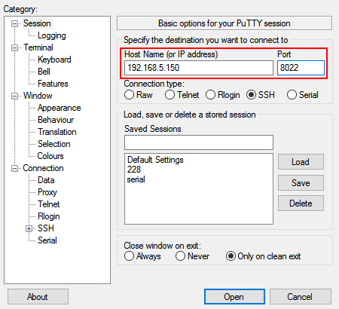Collapse the Session tree node

pos(14,23)
